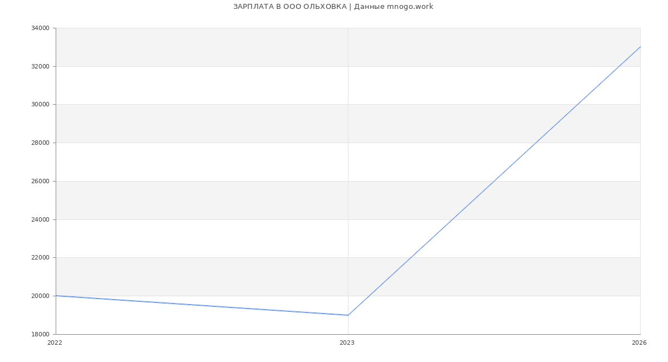Click the 22000 y-axis label
This screenshot has width=668, height=362.
point(40,258)
